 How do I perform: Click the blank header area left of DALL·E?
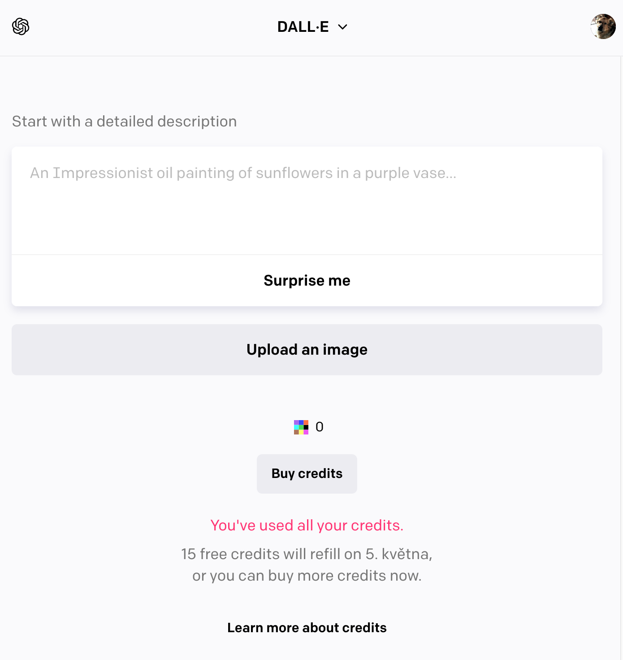click(x=148, y=27)
